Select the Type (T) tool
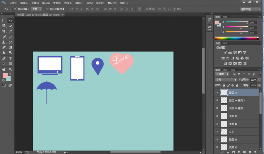 click(11, 58)
